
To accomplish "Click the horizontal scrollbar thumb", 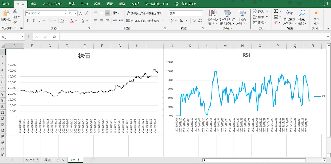I will [256, 160].
